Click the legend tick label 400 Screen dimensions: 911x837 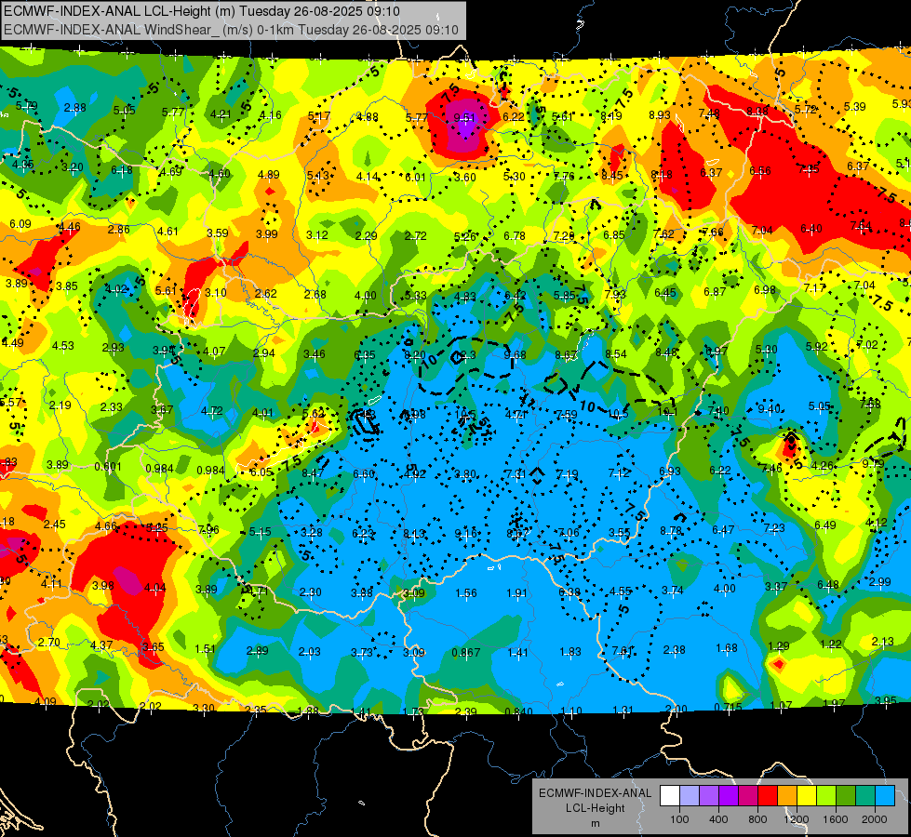pyautogui.click(x=718, y=819)
